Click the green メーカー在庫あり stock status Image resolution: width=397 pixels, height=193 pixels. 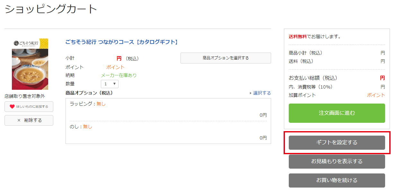coord(119,75)
